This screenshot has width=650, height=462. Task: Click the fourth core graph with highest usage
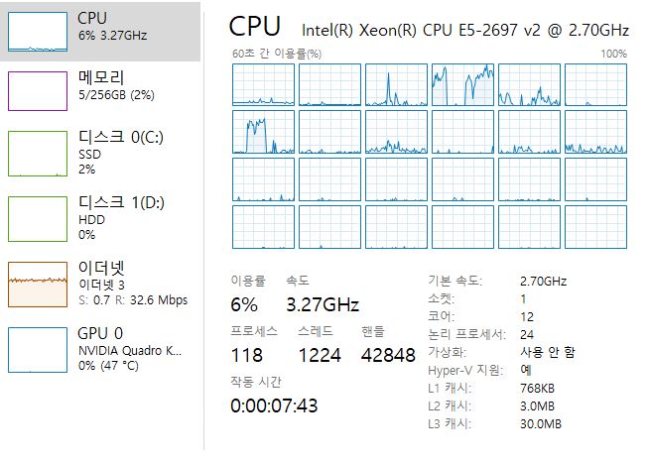[462, 85]
